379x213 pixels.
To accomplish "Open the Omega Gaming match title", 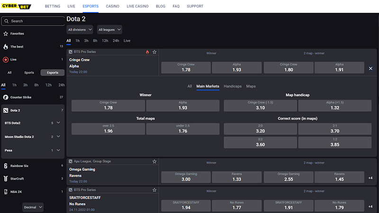I will 82,169.
